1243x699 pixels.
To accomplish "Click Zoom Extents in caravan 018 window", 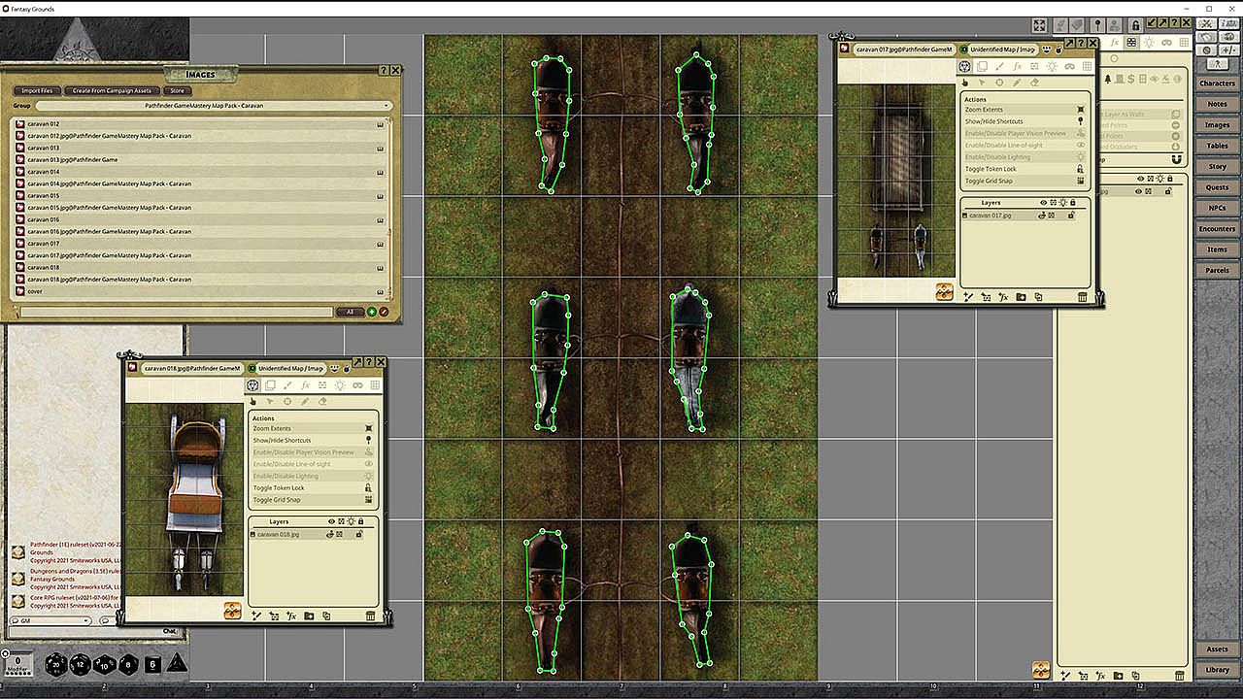I will pos(313,428).
